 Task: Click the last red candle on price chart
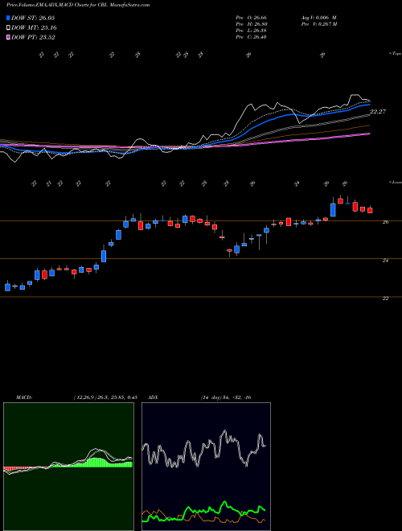pos(370,210)
